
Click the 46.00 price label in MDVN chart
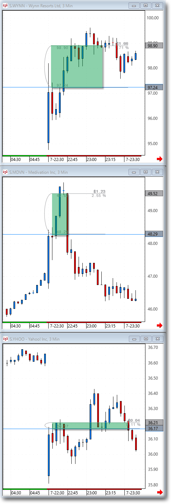click(152, 309)
